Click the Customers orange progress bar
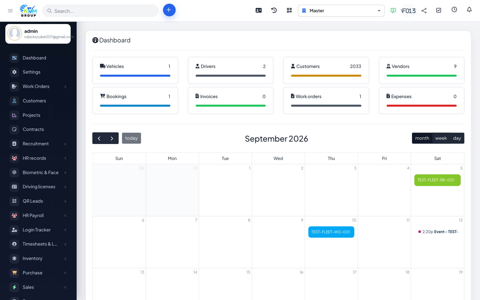Screen dimensions: 480x300 point(326,76)
